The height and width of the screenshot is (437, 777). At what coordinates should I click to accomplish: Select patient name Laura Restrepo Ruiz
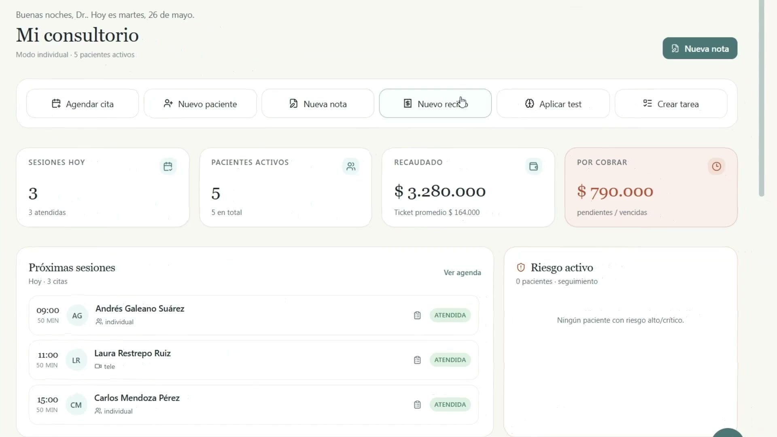coord(132,353)
